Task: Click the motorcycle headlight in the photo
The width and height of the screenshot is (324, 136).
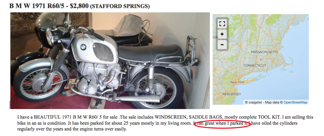Action: pyautogui.click(x=50, y=37)
